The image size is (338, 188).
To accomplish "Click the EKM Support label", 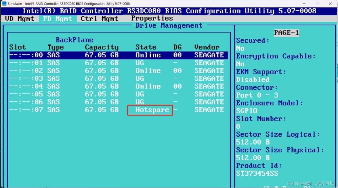I will (261, 72).
